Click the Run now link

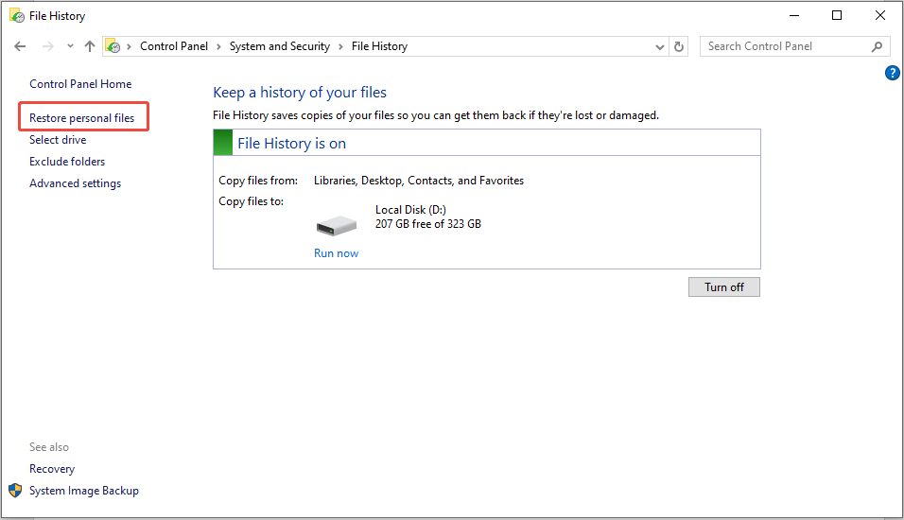pyautogui.click(x=336, y=253)
